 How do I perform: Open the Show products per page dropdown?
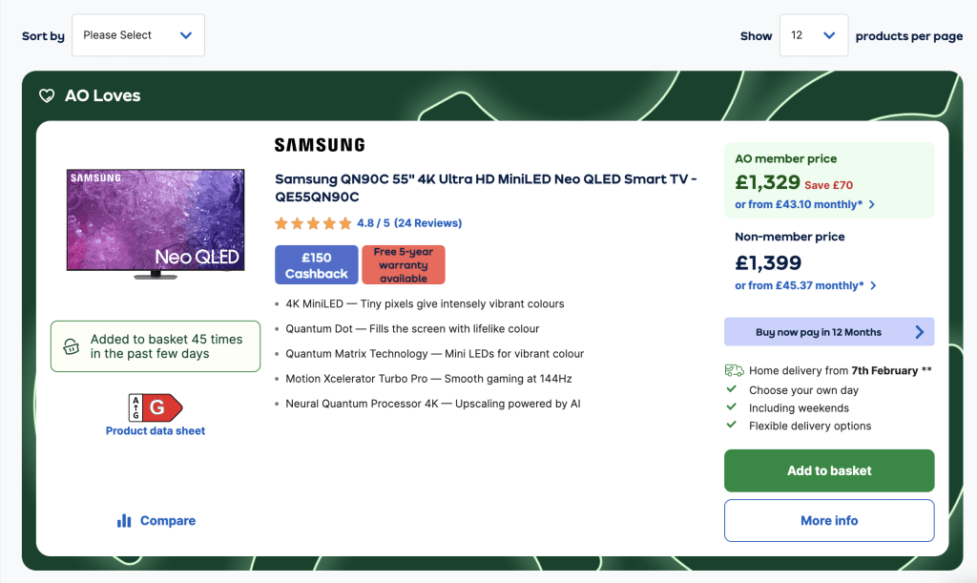click(x=813, y=34)
